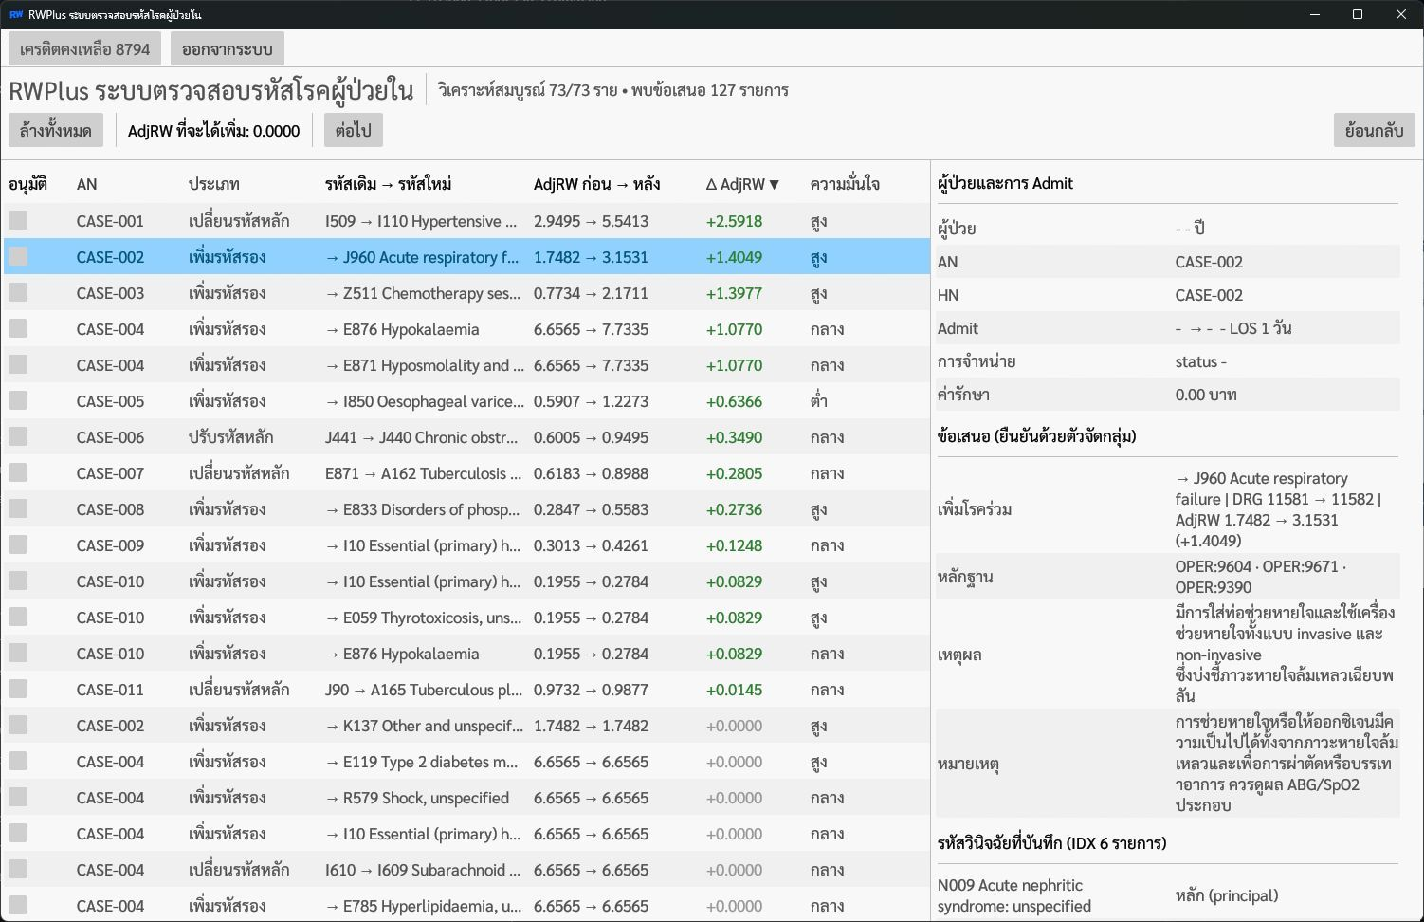1424x922 pixels.
Task: Click CASE-011 in the AN column
Action: [x=110, y=690]
